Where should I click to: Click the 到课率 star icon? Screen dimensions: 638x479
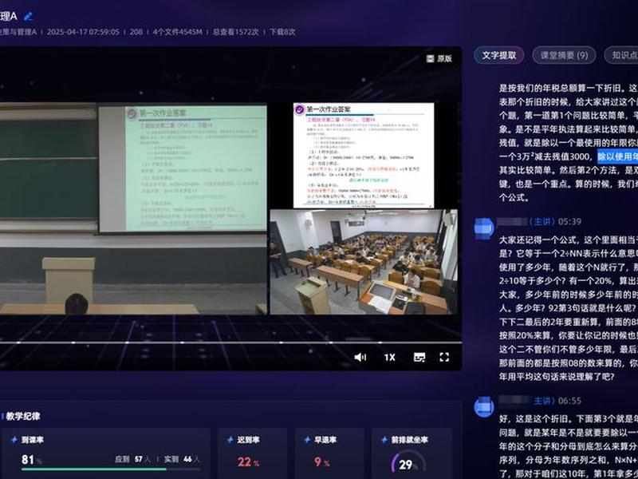point(14,440)
